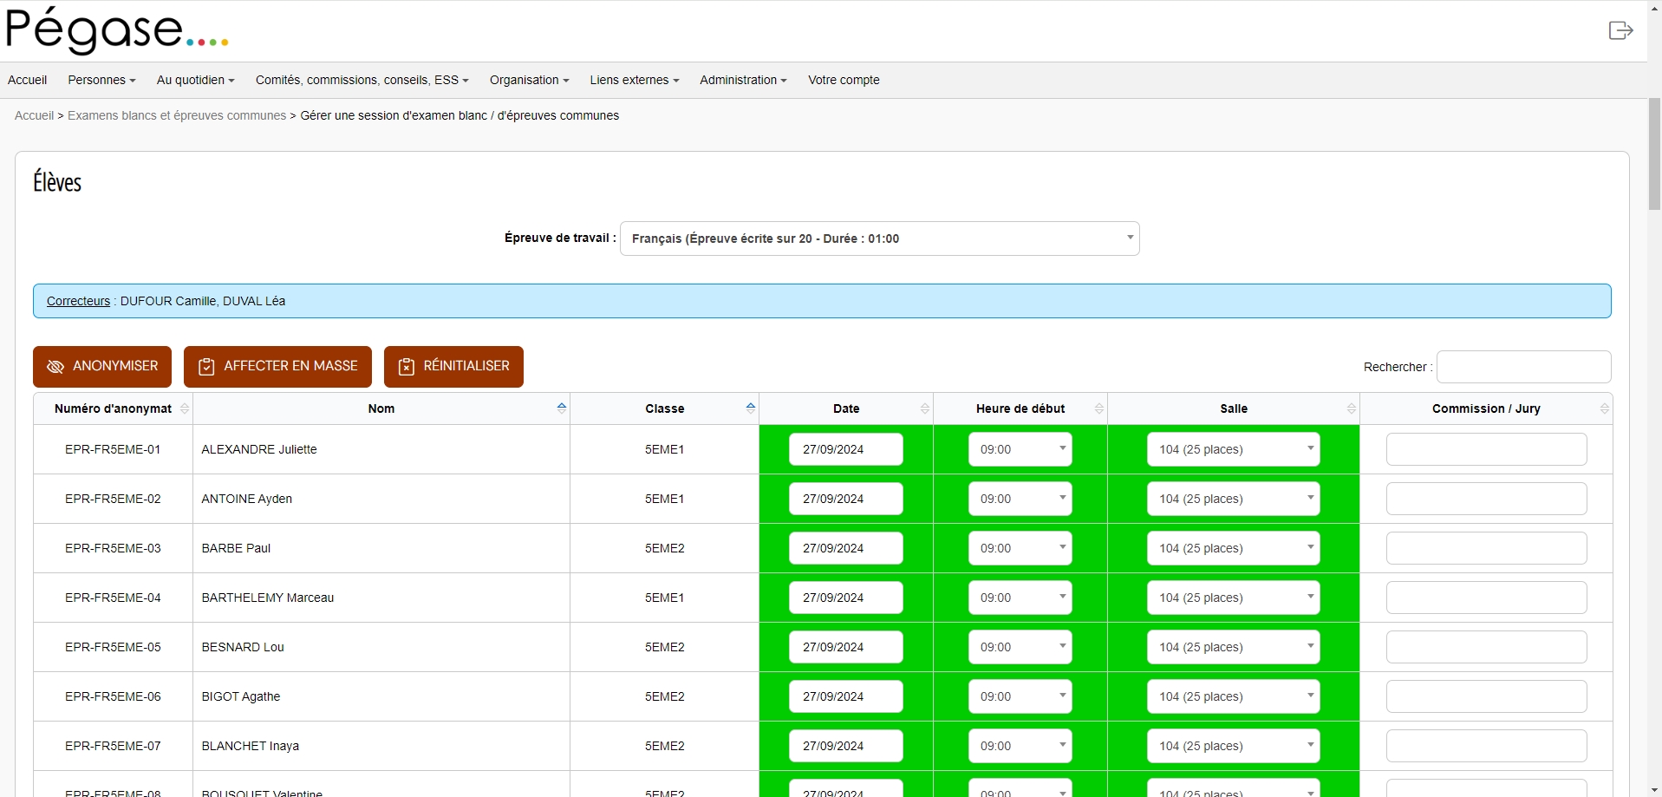Viewport: 1662px width, 797px height.
Task: Click the ANONYMISER button
Action: pos(102,367)
